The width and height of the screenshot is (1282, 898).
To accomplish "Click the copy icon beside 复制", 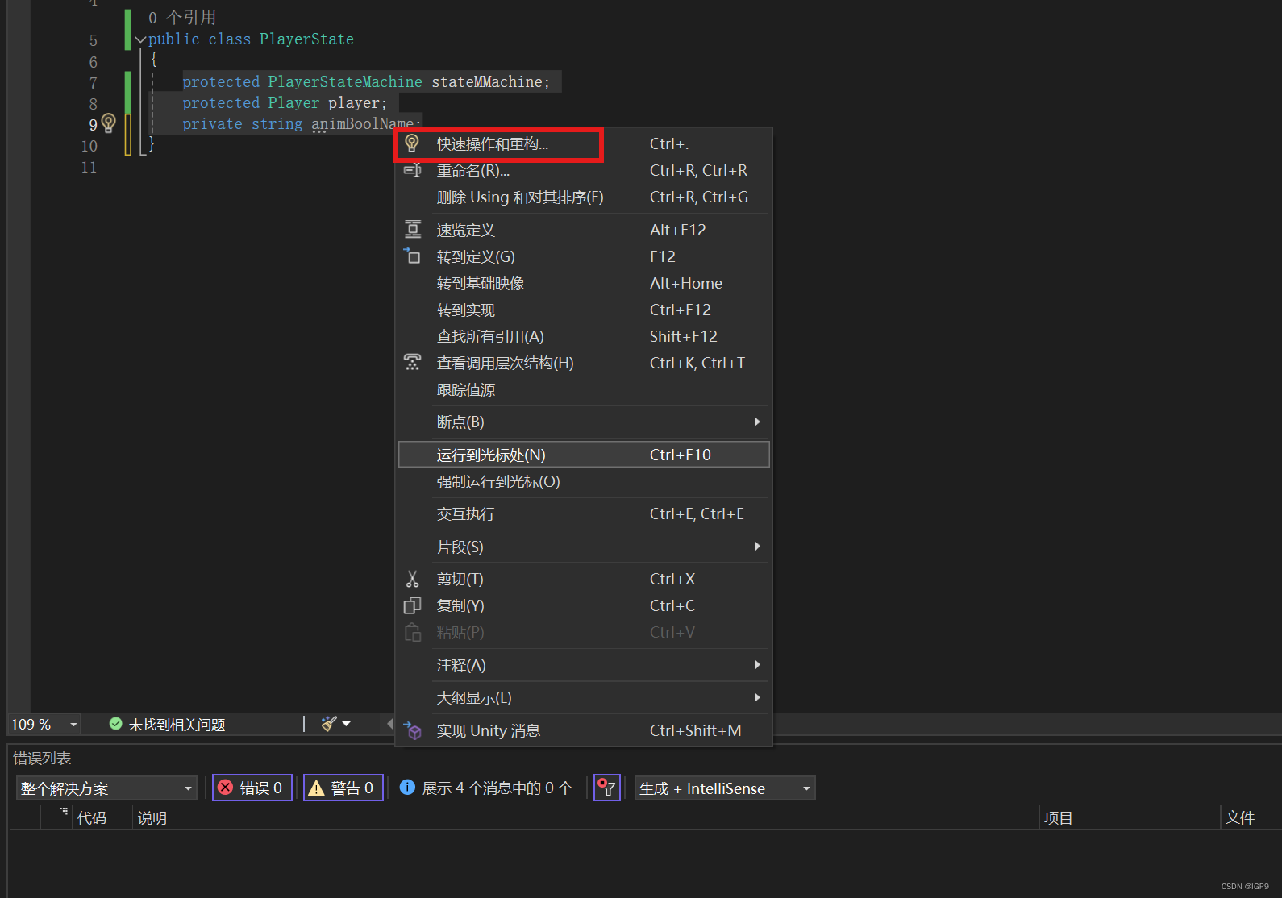I will pos(412,605).
